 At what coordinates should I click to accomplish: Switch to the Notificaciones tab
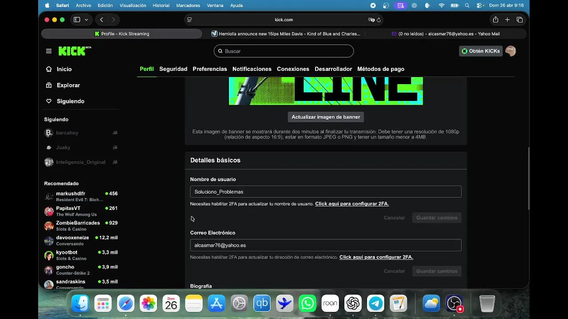pos(252,69)
